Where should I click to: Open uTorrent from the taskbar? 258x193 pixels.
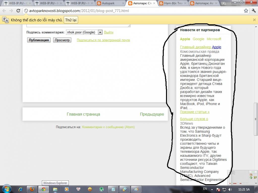pos(102,189)
